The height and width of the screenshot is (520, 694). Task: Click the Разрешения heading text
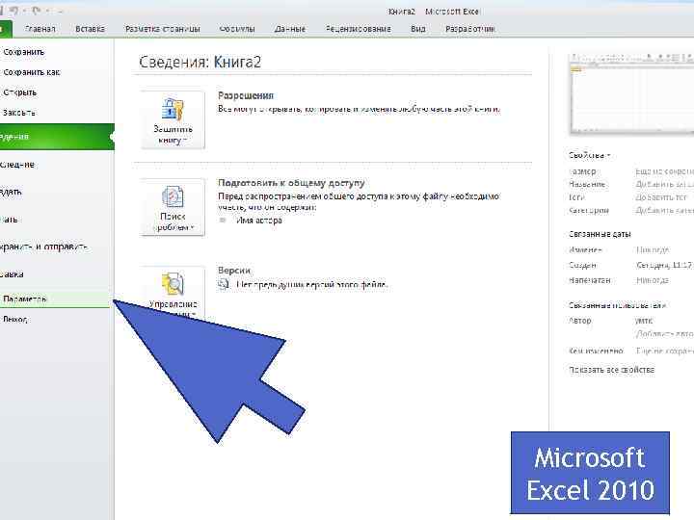pos(246,96)
